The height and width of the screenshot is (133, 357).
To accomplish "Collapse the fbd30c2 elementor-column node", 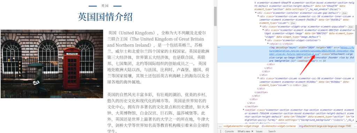I will click(258, 16).
